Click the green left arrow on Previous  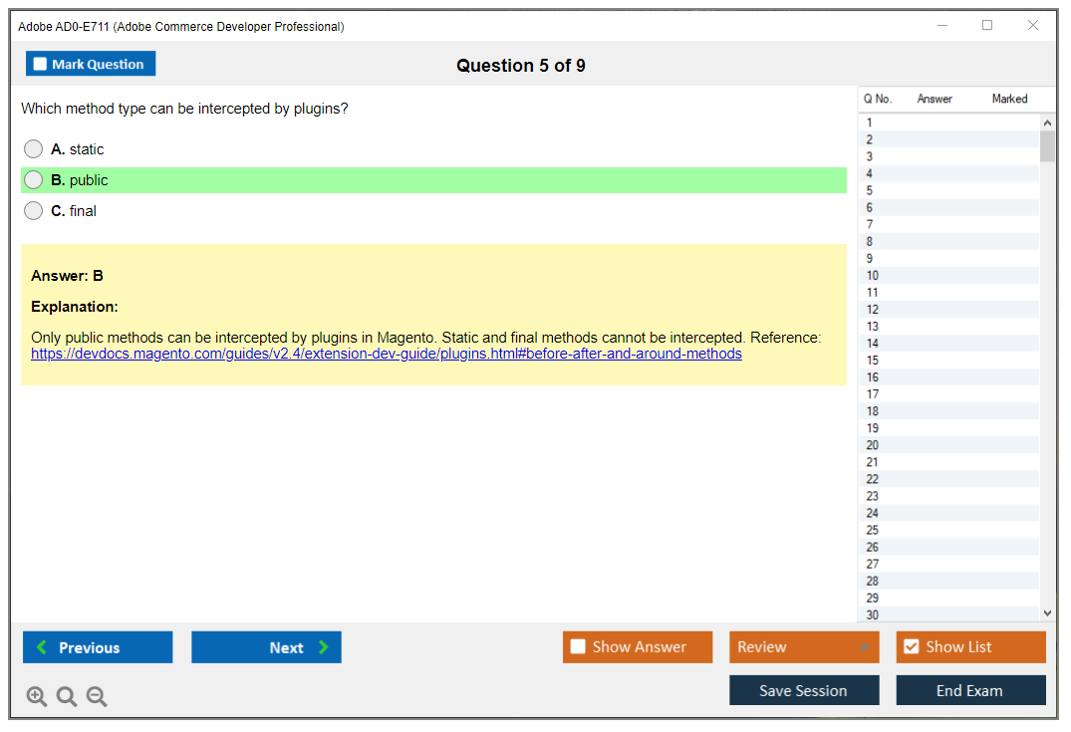(x=42, y=647)
